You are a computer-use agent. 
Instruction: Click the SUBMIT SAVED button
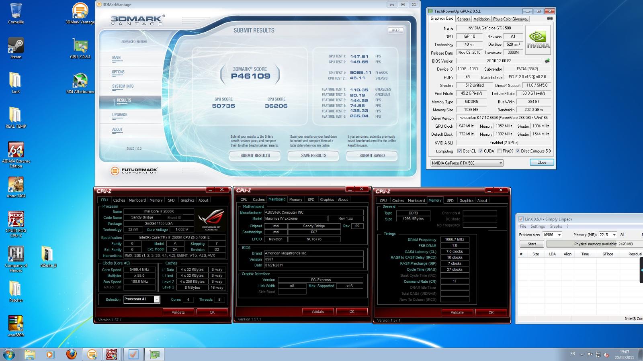click(x=372, y=156)
